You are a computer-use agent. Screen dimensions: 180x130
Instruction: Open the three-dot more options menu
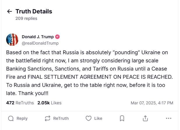pyautogui.click(x=168, y=118)
